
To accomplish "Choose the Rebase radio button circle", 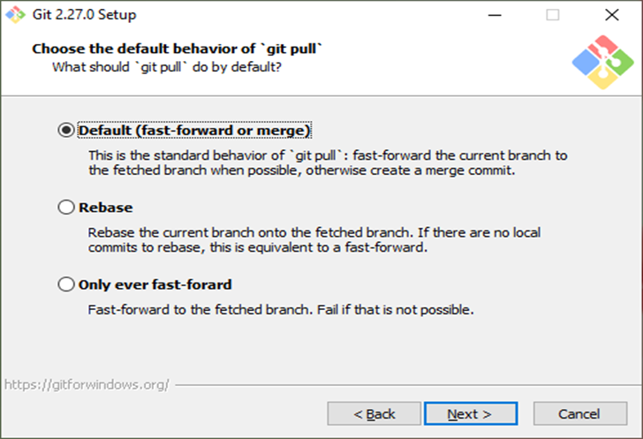I will pyautogui.click(x=66, y=208).
